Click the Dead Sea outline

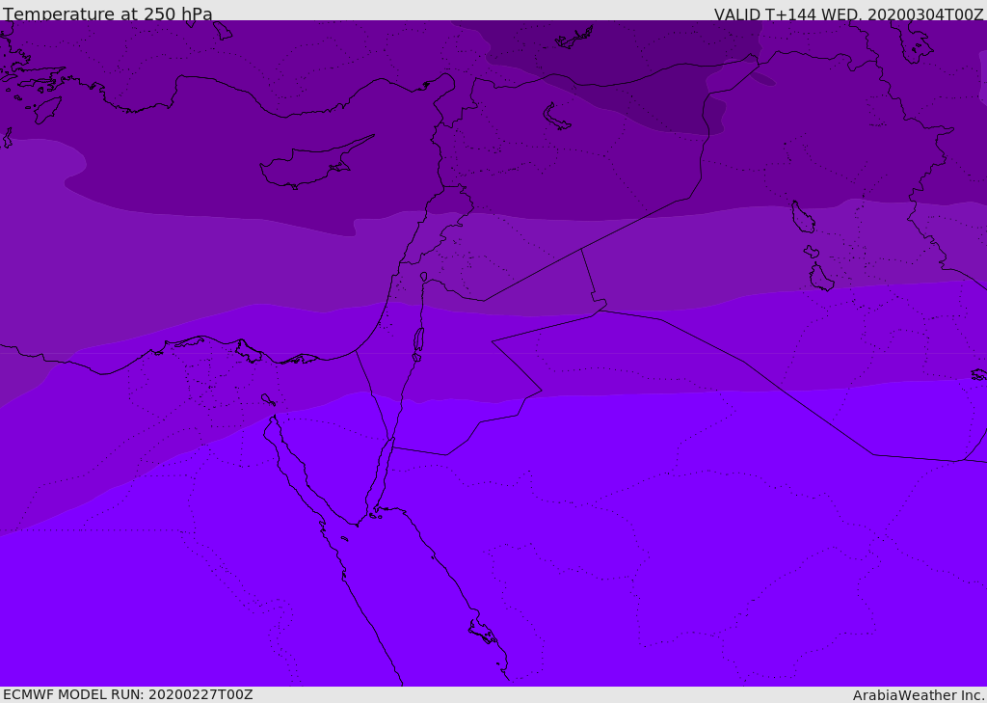pyautogui.click(x=418, y=340)
